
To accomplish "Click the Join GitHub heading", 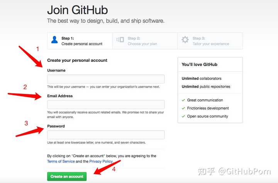I will 78,10.
